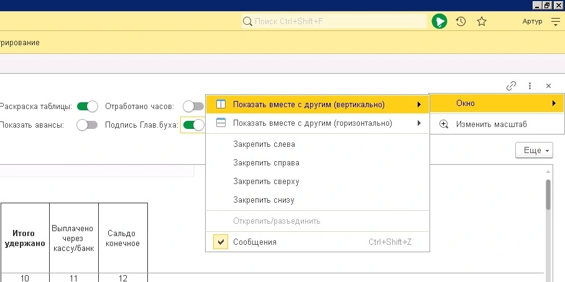Open the three-dot more options icon
This screenshot has height=282, width=565.
pyautogui.click(x=530, y=86)
